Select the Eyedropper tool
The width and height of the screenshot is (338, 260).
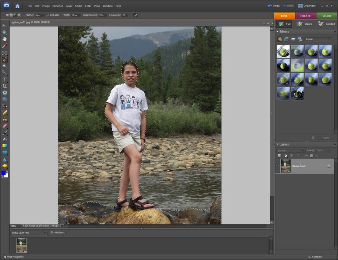5,45
